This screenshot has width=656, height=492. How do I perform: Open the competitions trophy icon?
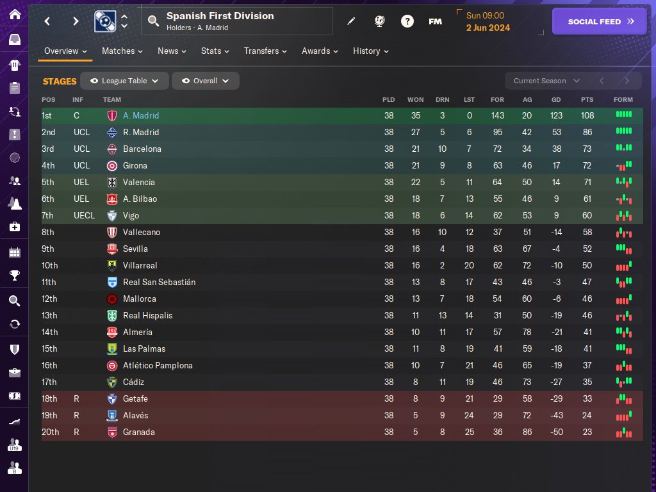tap(14, 276)
